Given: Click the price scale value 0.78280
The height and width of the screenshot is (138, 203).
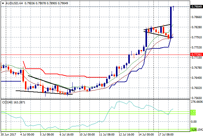Looking at the screenshot, I should point(197,27).
